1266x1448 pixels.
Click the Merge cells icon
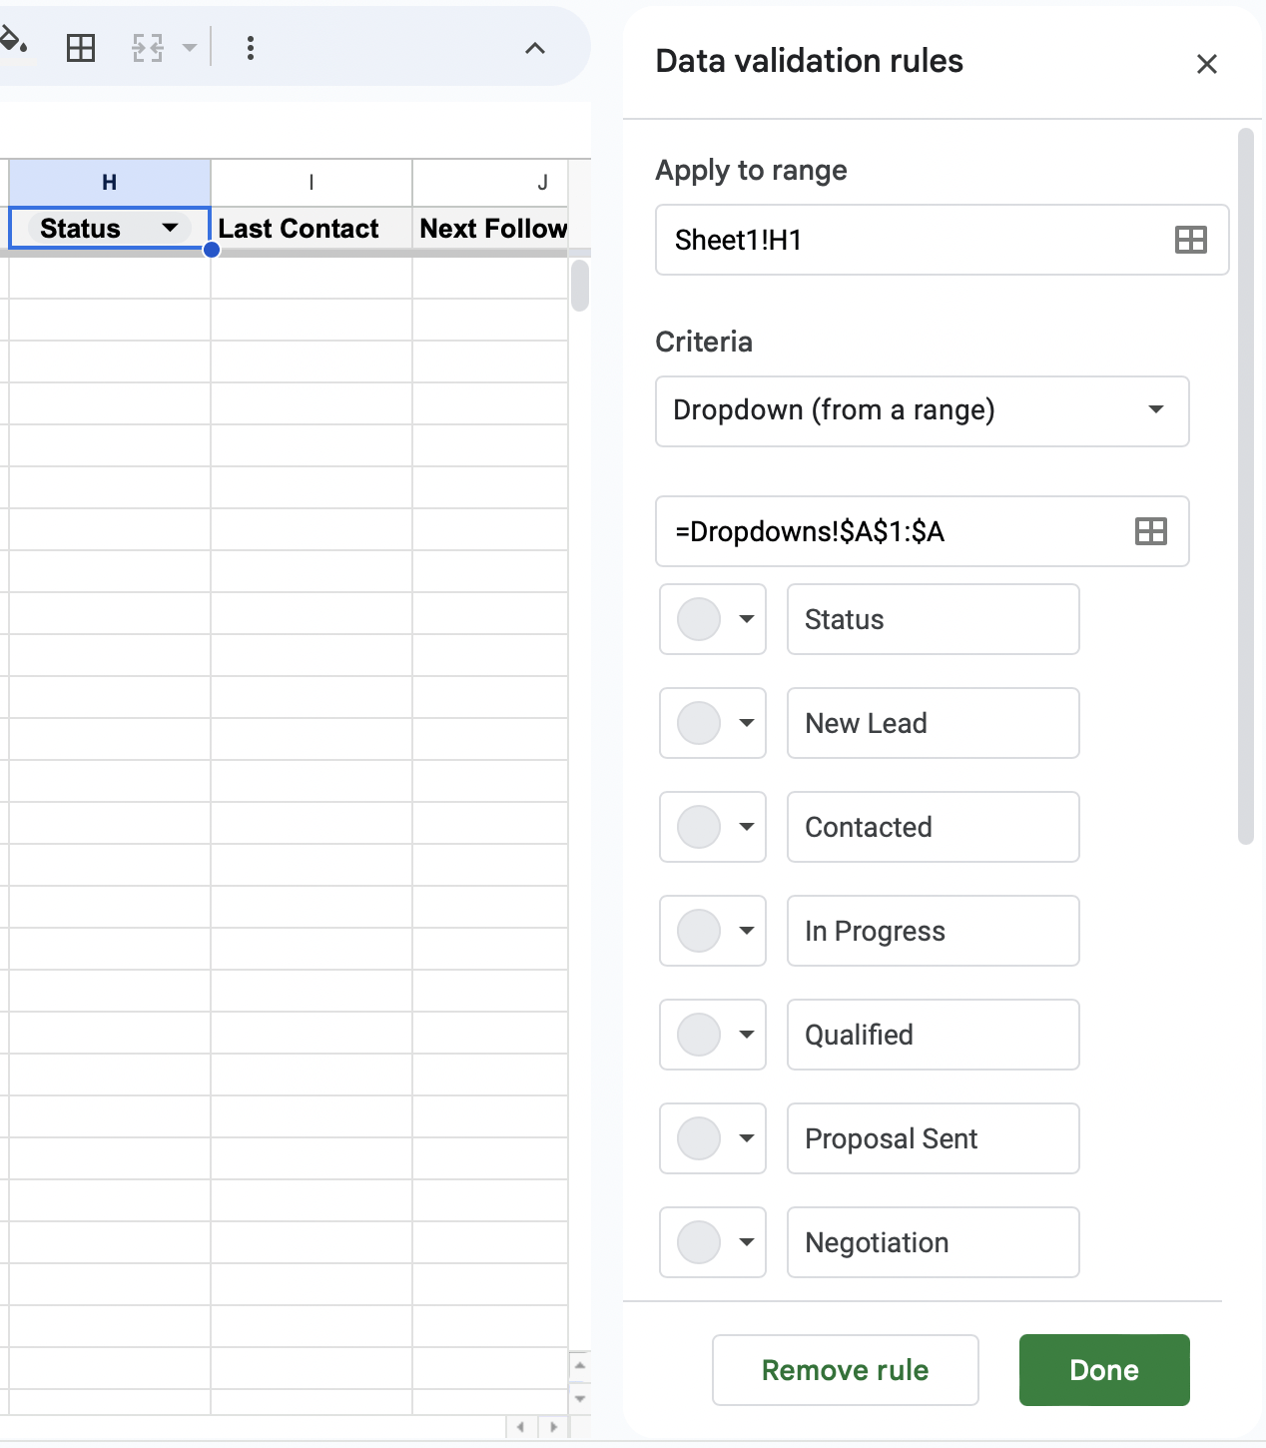click(x=146, y=46)
